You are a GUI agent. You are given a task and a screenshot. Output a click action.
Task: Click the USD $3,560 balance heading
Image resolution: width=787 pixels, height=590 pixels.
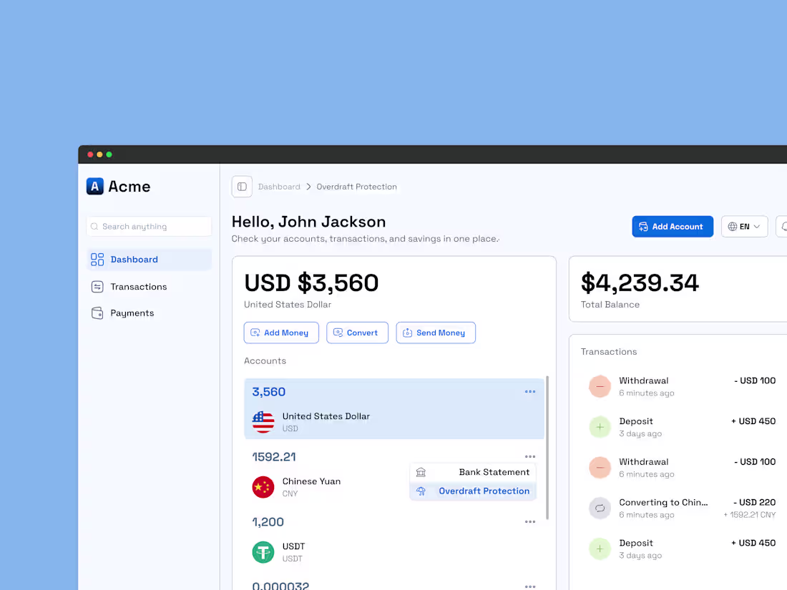point(311,282)
